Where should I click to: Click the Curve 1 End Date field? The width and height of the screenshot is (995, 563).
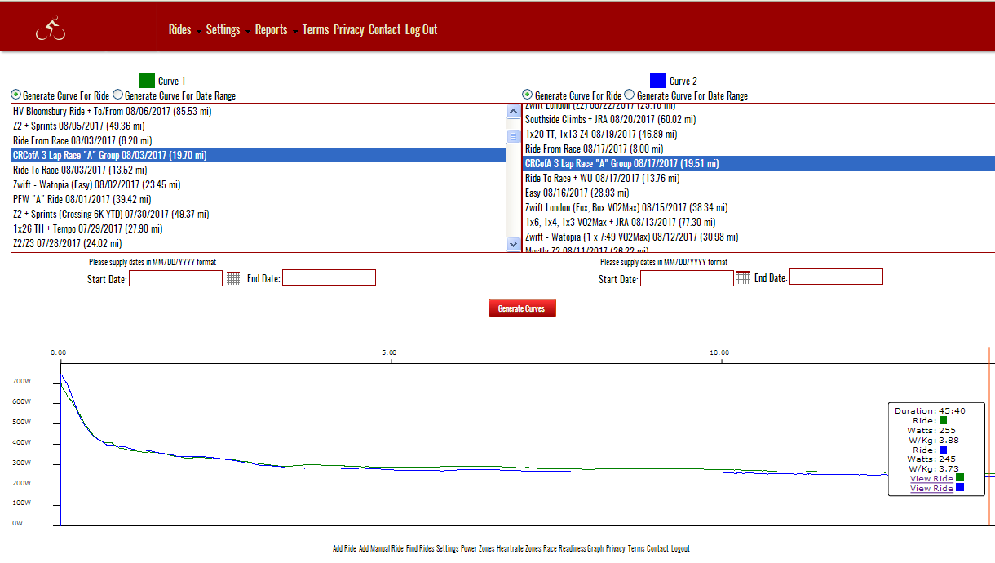[329, 278]
